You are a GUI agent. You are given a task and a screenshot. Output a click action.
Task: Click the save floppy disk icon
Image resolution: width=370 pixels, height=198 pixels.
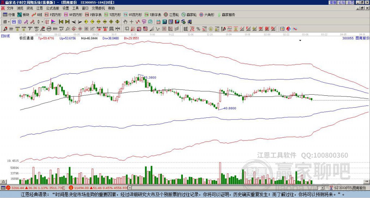coord(177,22)
